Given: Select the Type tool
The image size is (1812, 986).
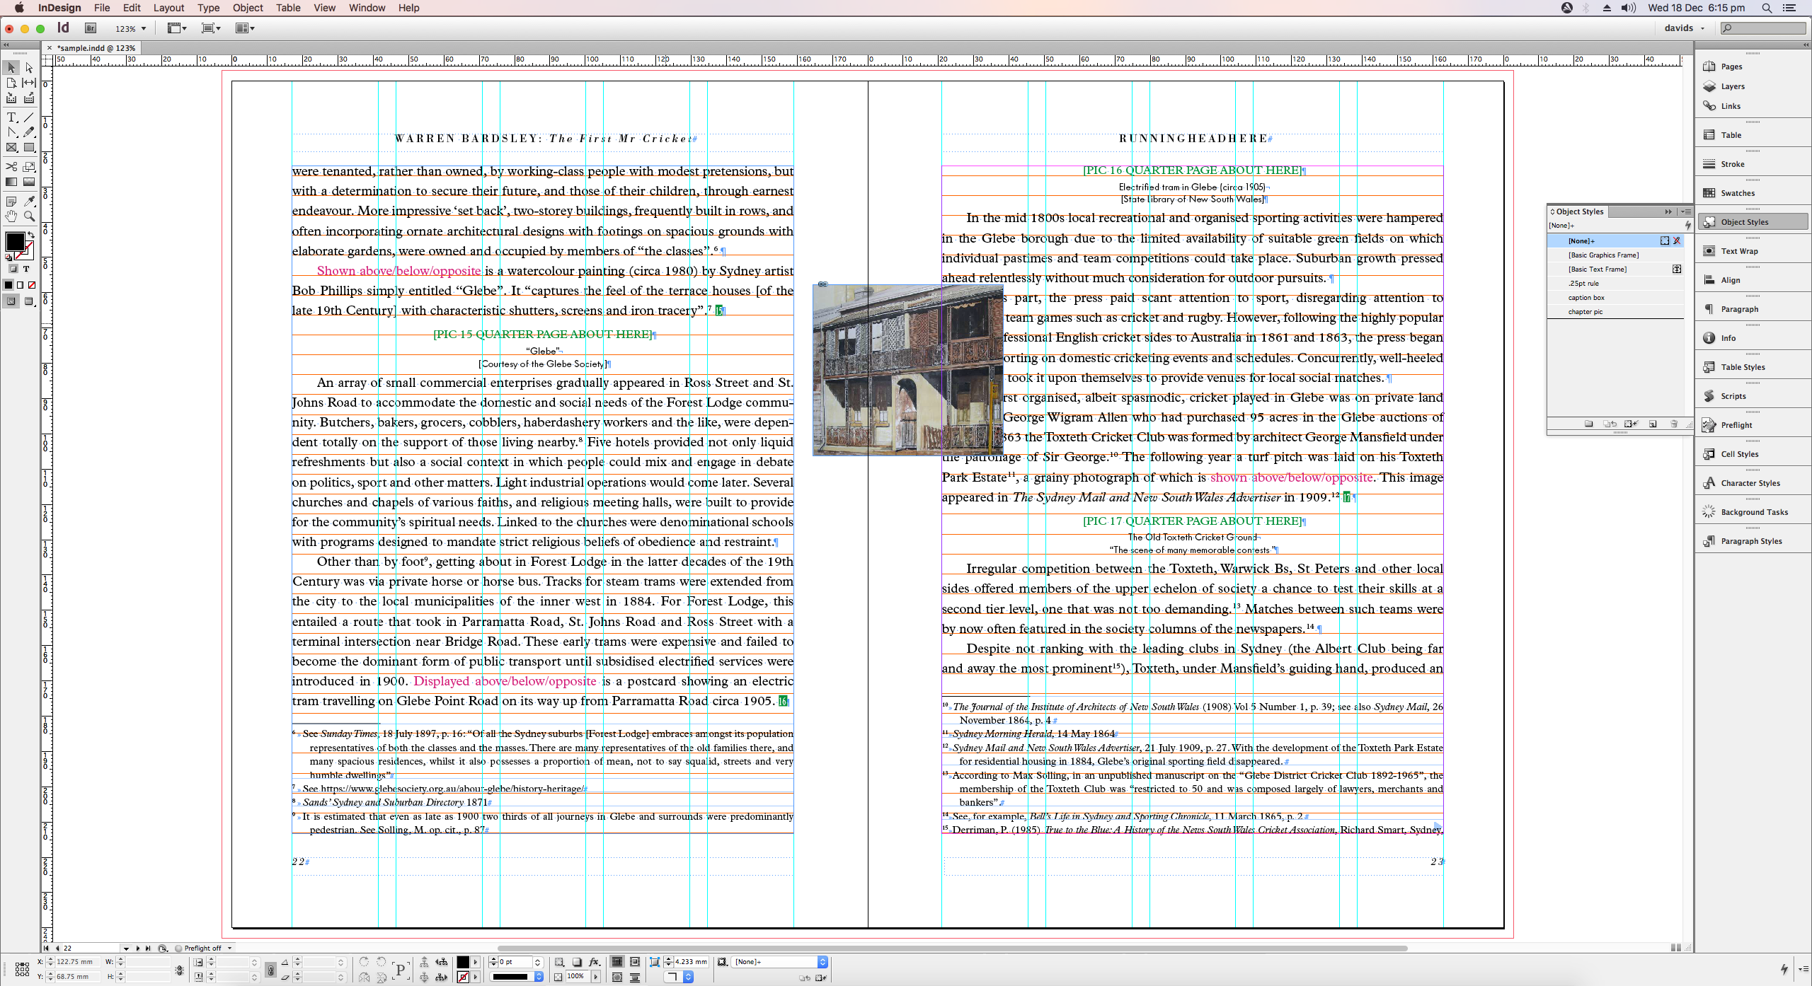Looking at the screenshot, I should (11, 117).
